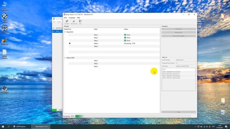230x129 pixels.
Task: Click the taskbar search magnifier
Action: pos(9,126)
